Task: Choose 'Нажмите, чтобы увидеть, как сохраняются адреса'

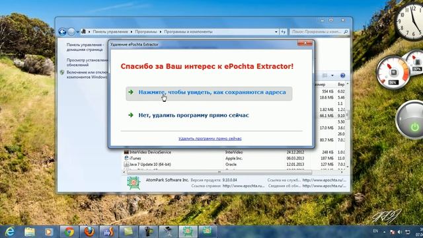Action: point(209,94)
